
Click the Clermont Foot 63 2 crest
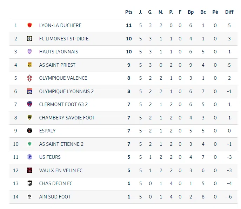click(30, 104)
